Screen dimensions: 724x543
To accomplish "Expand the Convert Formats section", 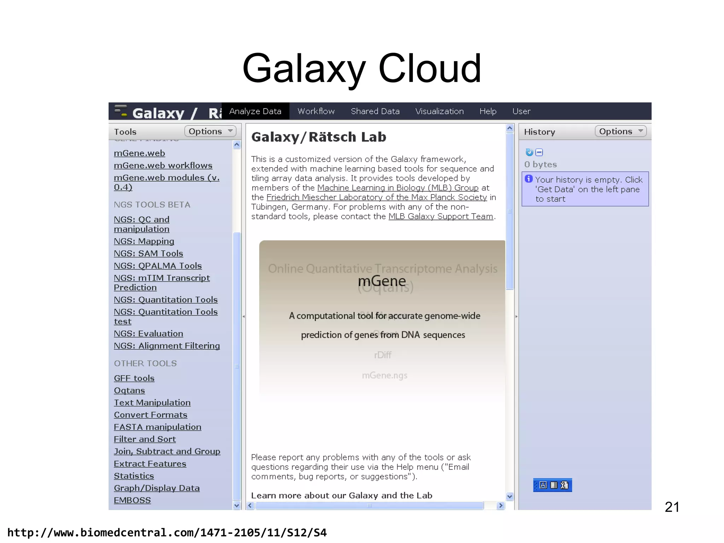I will pos(151,415).
